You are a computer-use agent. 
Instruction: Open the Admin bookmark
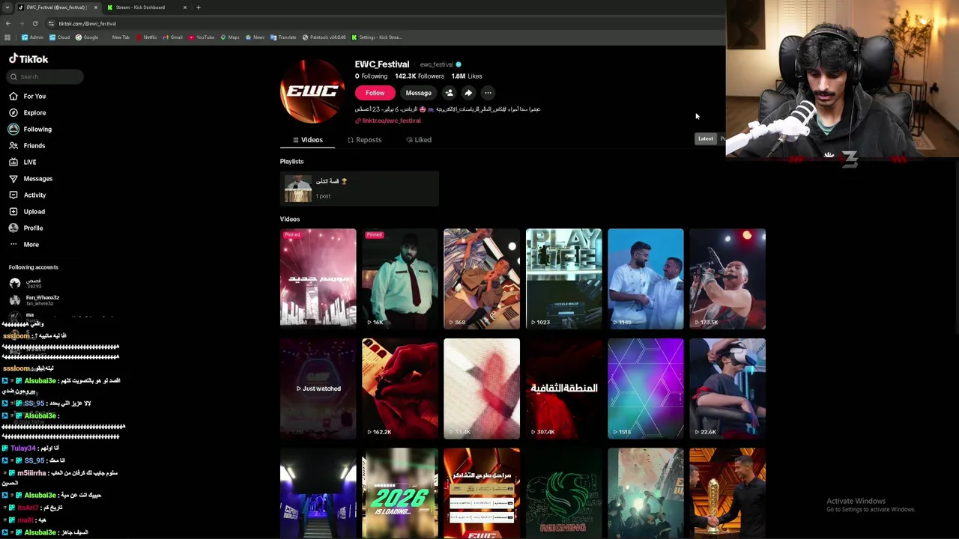32,37
